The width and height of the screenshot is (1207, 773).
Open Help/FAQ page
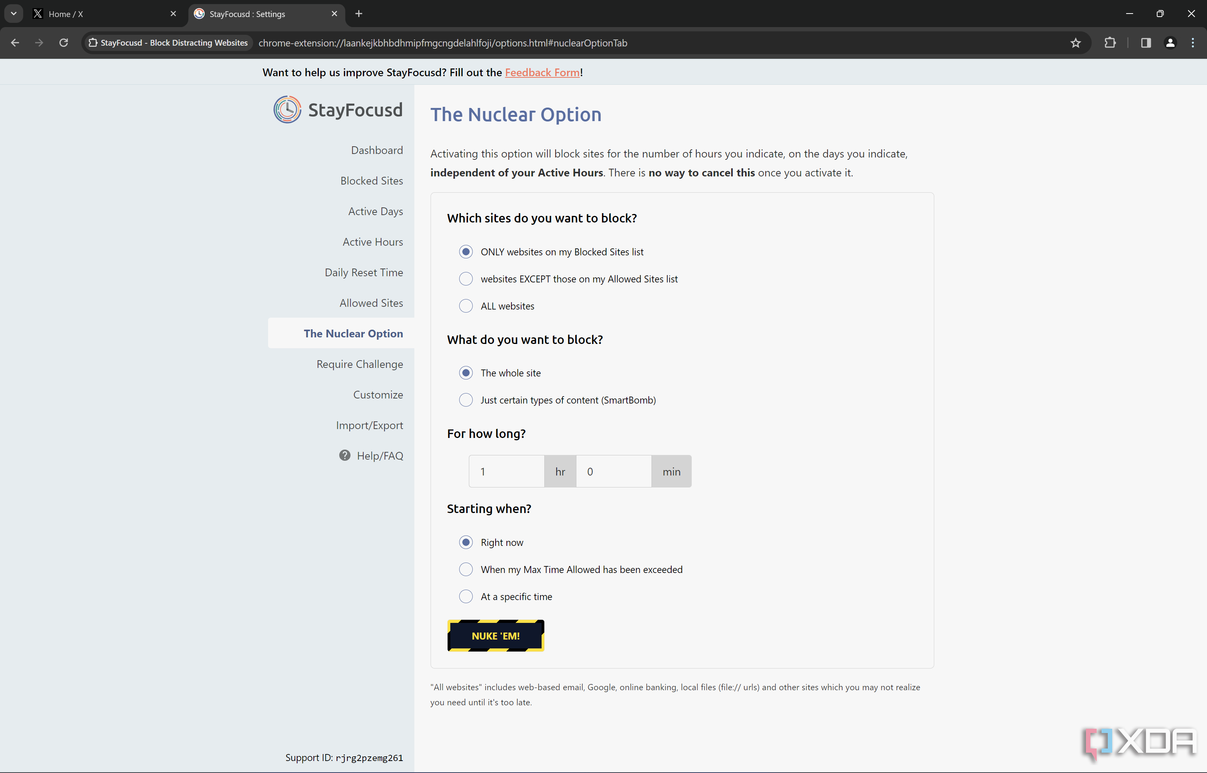click(x=380, y=456)
